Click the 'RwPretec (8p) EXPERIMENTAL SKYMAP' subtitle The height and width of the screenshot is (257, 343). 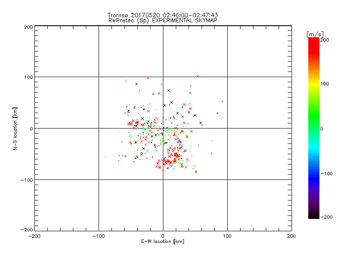(163, 21)
